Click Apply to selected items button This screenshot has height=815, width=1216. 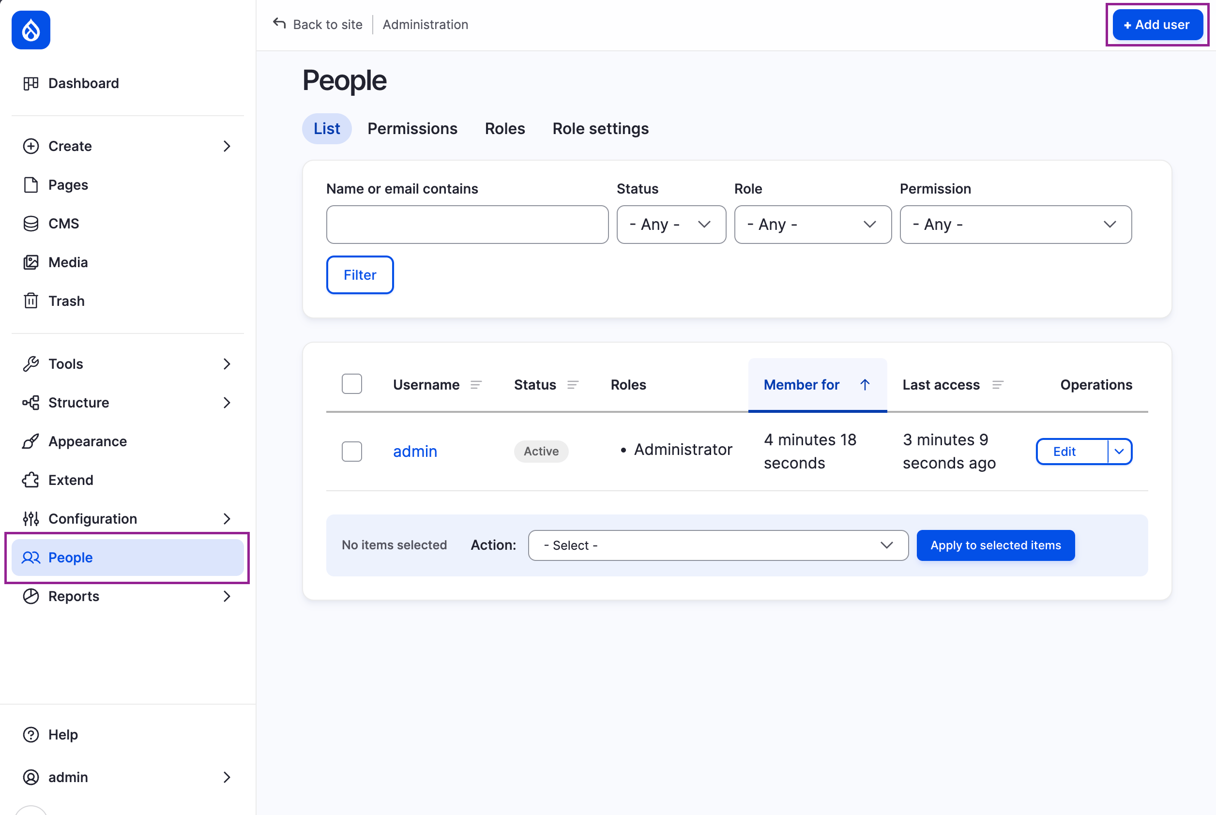pos(995,545)
